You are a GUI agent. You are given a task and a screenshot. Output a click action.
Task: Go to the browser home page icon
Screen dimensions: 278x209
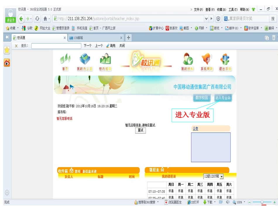click(x=45, y=19)
